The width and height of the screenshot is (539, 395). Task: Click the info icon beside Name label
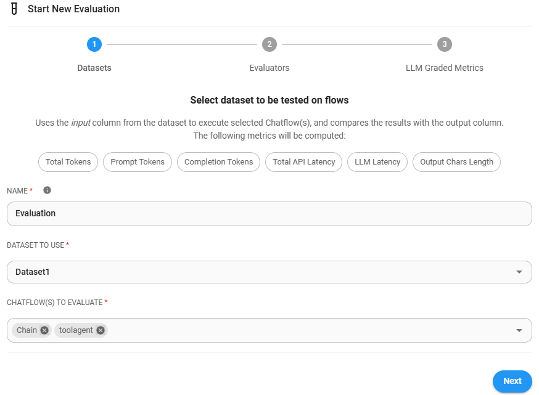tap(47, 190)
